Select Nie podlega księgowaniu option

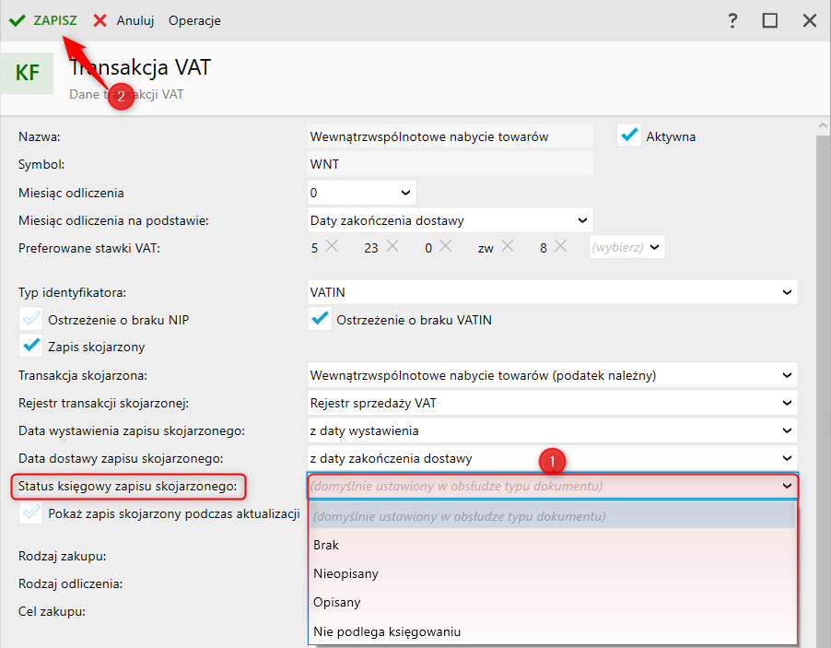552,631
